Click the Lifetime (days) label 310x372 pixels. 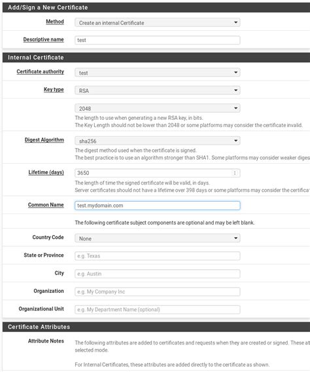click(46, 172)
